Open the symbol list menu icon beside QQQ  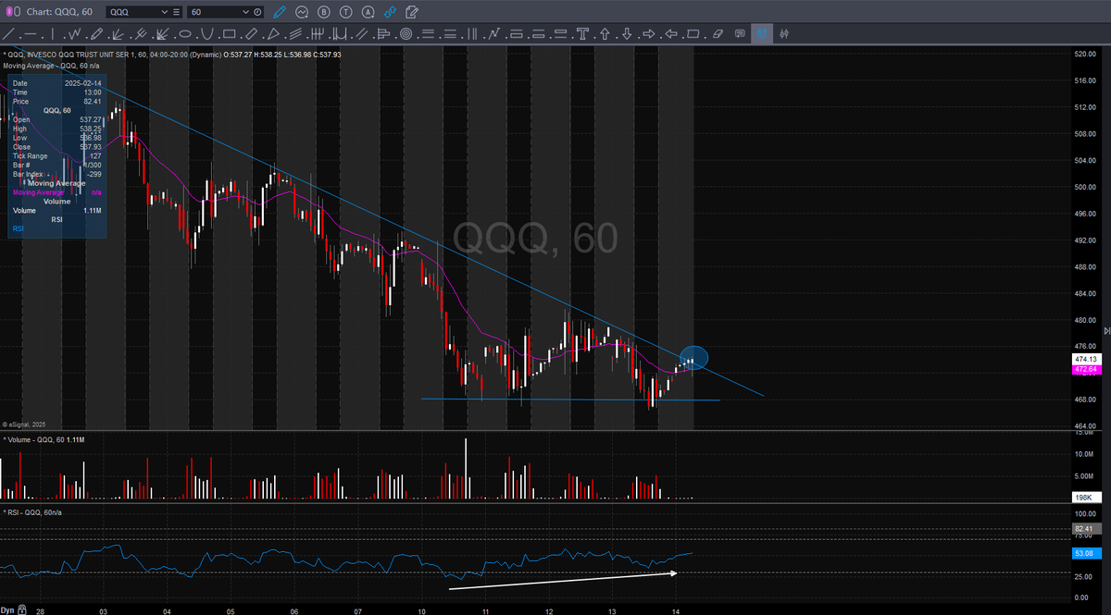[x=176, y=12]
